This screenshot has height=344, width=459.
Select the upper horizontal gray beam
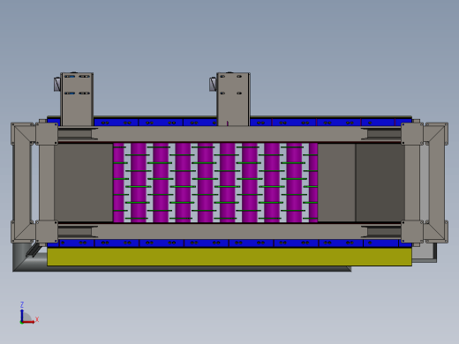coord(229,134)
